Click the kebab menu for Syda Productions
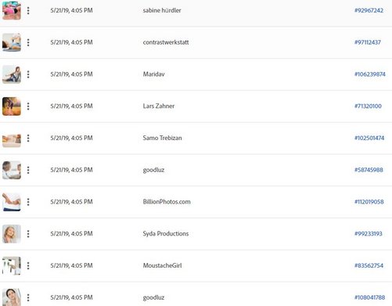The width and height of the screenshot is (392, 306). 28,234
